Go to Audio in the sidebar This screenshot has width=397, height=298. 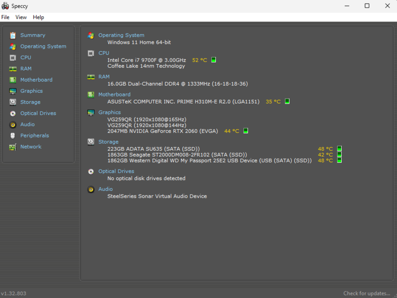tap(28, 124)
